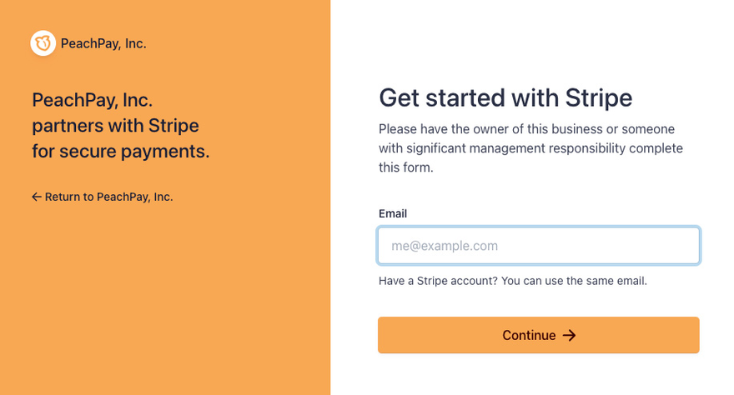Click the "Have a Stripe account?" question

[x=439, y=281]
